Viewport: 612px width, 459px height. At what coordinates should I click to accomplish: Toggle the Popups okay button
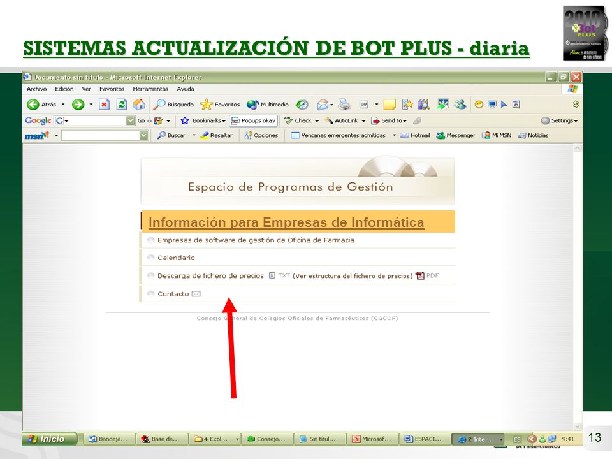point(253,121)
